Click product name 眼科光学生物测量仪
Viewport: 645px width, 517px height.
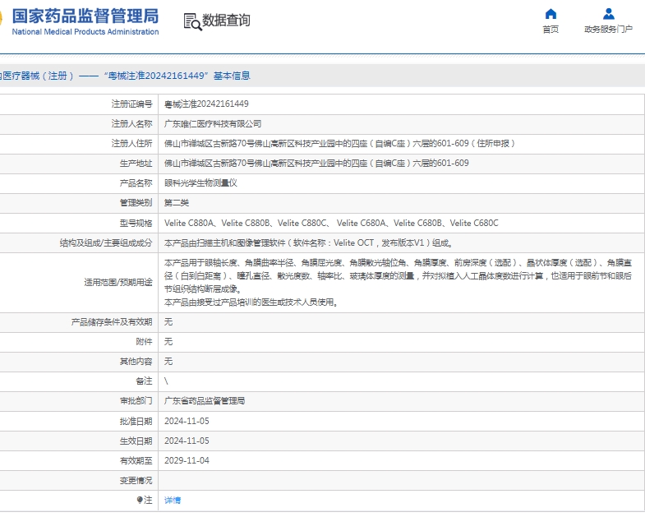coord(200,182)
